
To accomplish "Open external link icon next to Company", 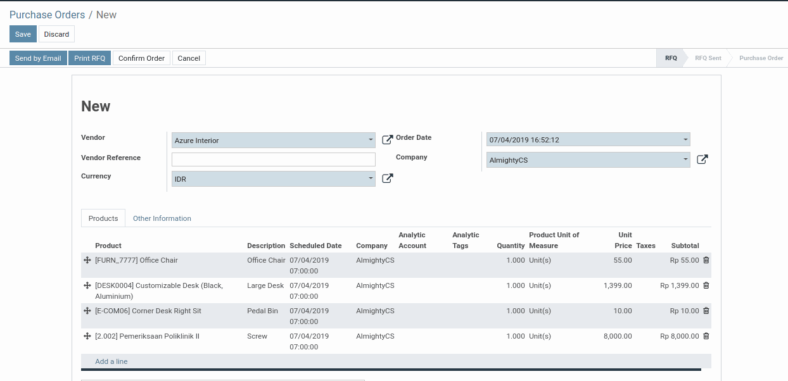I will [702, 159].
